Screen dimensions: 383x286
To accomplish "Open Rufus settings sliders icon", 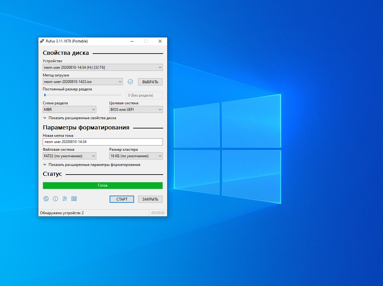I will pyautogui.click(x=65, y=199).
